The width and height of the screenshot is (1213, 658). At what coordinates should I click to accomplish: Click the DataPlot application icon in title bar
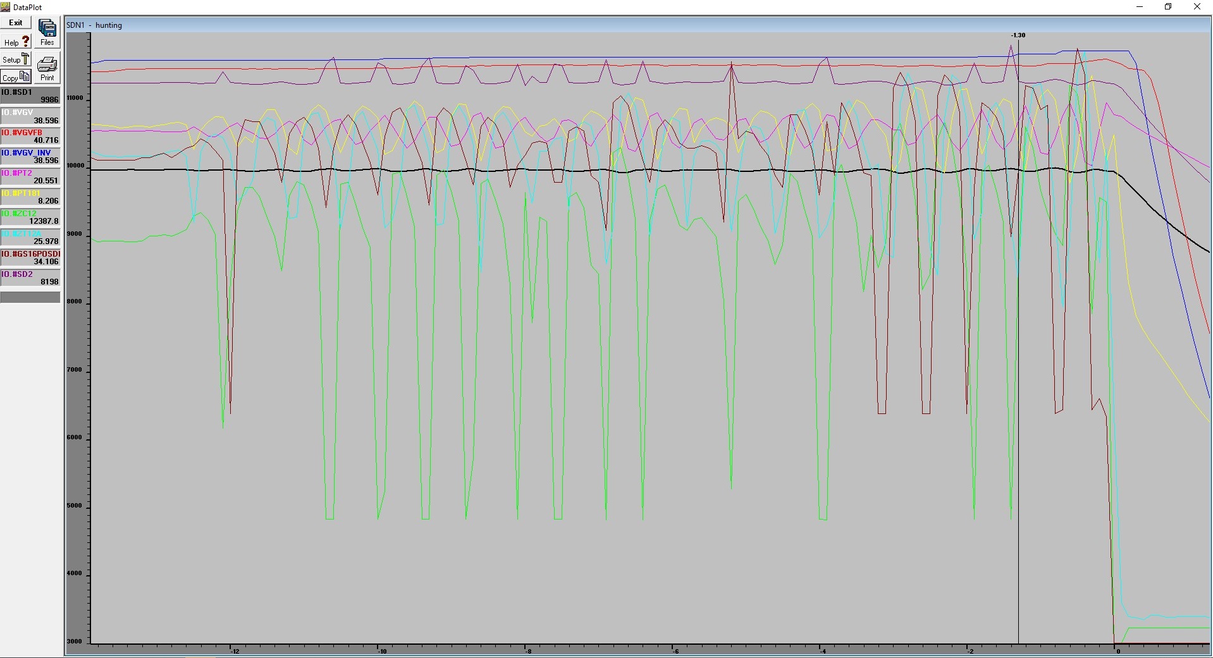5,6
